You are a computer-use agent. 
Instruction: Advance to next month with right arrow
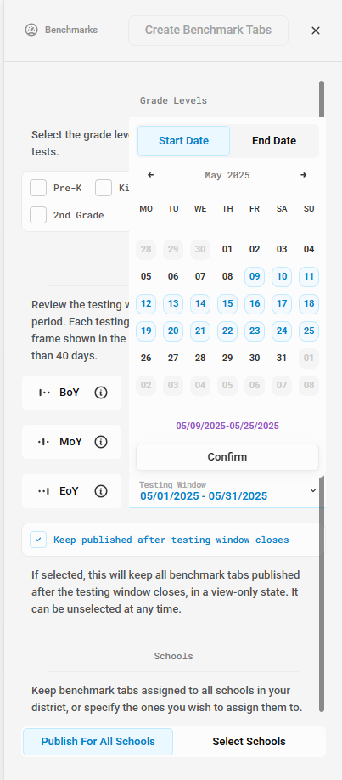tap(304, 175)
